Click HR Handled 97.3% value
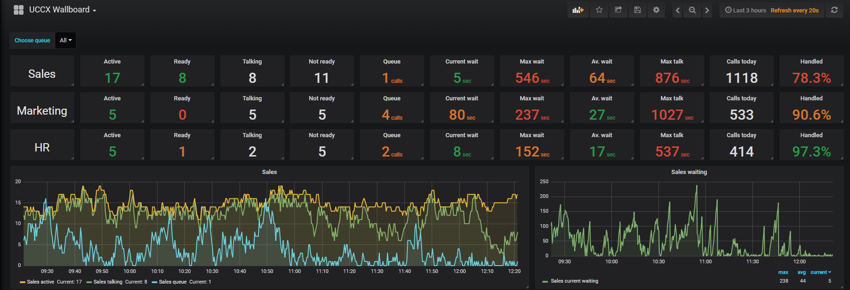 (812, 151)
